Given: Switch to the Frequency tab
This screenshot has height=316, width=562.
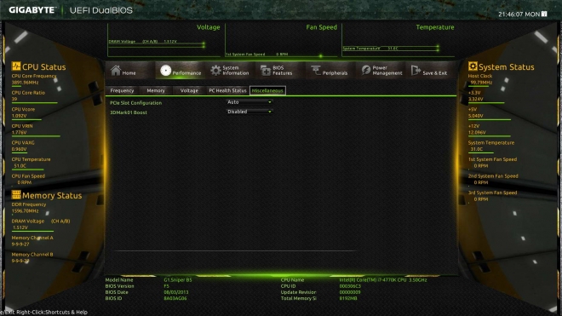Looking at the screenshot, I should tap(122, 90).
